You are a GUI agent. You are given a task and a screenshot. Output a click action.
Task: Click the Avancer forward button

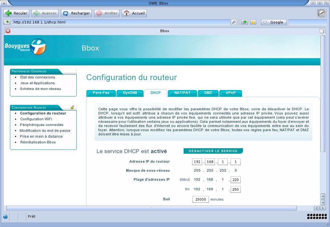[x=45, y=13]
